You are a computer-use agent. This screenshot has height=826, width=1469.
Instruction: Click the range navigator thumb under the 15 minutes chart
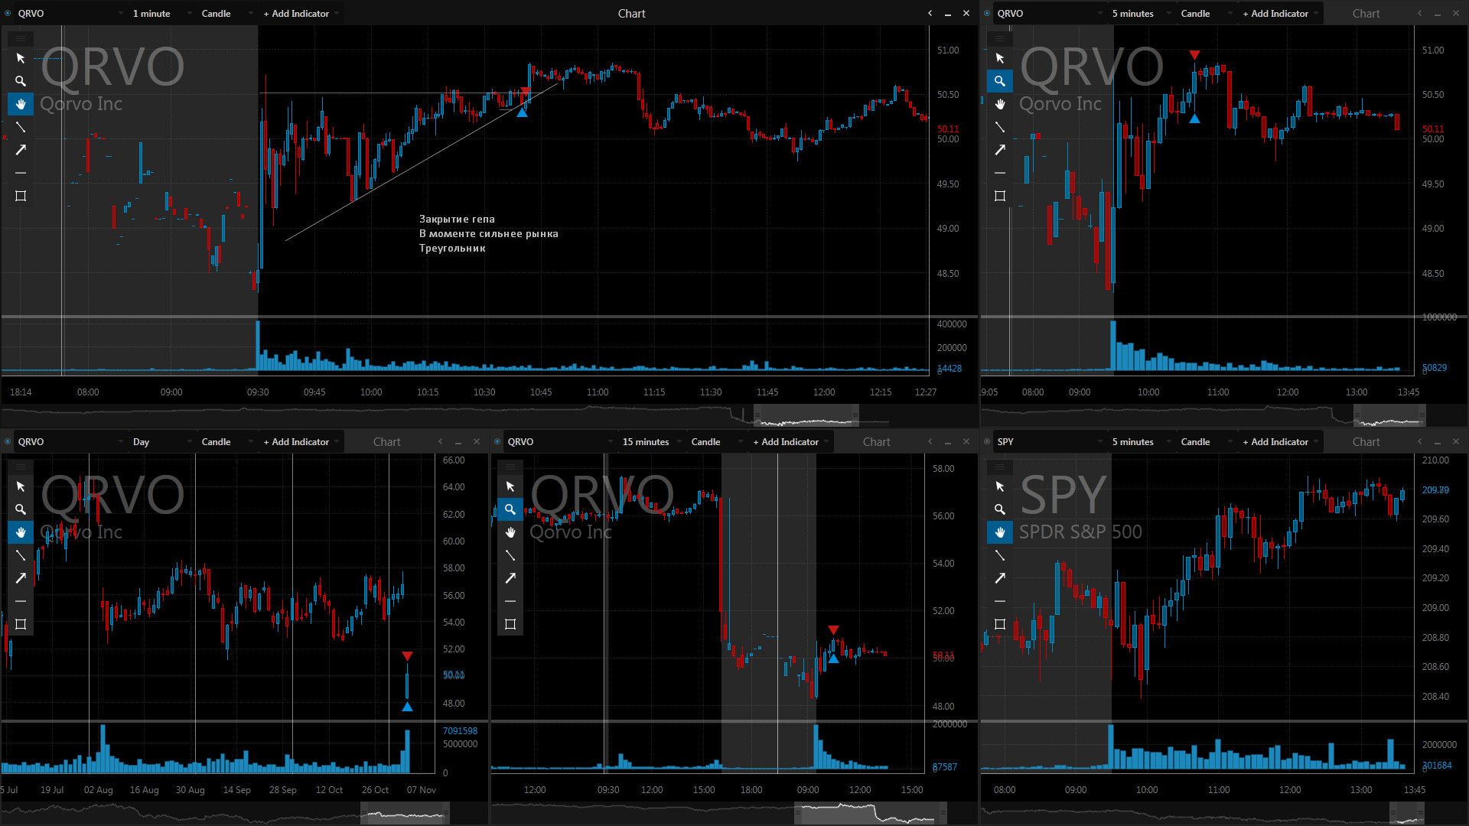(871, 813)
